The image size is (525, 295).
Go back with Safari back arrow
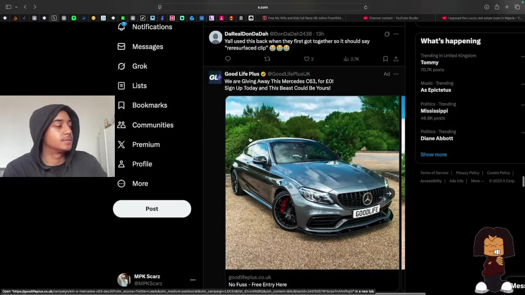pos(25,7)
